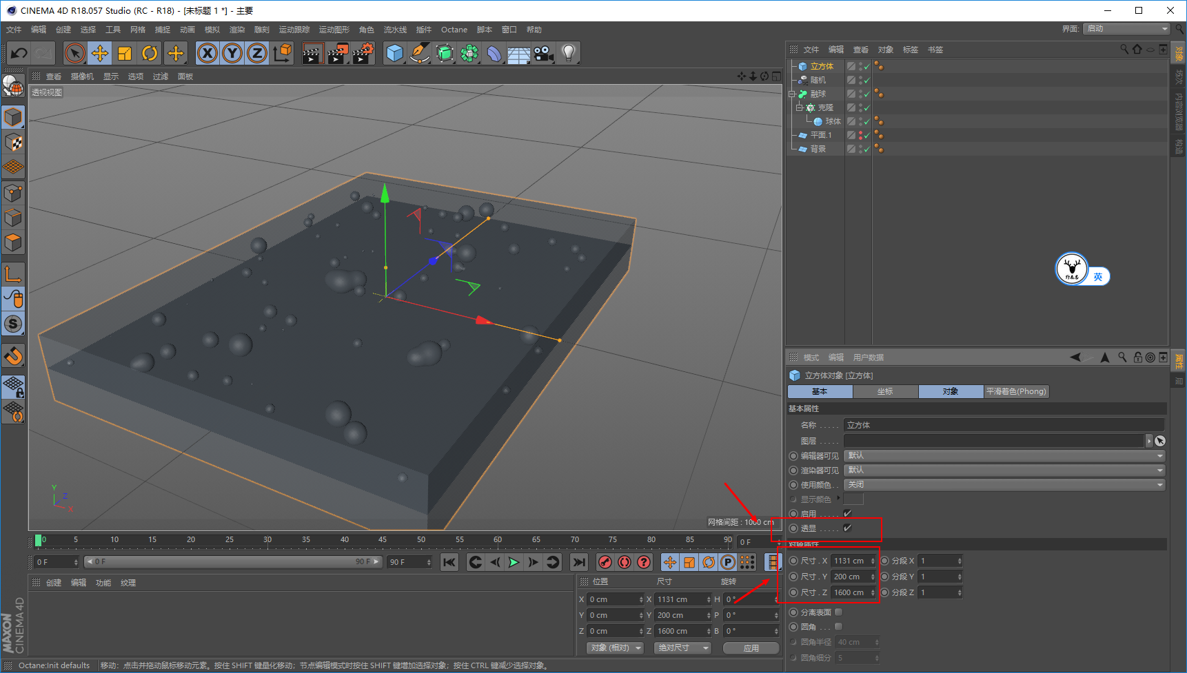Enable the snap magnet icon
Image resolution: width=1187 pixels, height=673 pixels.
pyautogui.click(x=13, y=356)
